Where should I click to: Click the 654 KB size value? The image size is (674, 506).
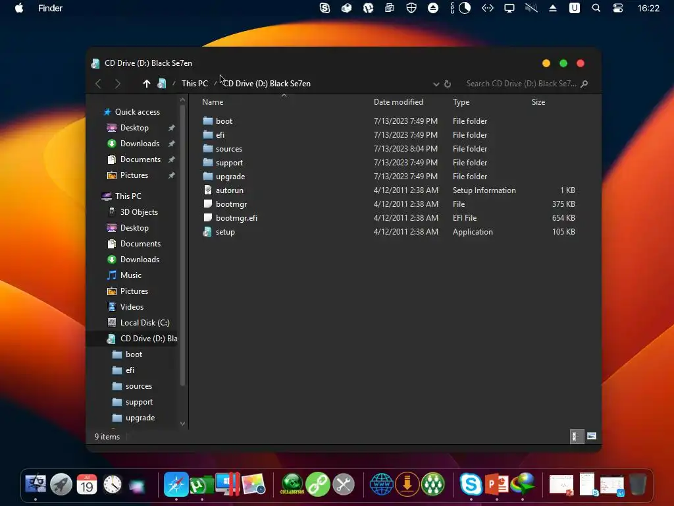tap(563, 217)
